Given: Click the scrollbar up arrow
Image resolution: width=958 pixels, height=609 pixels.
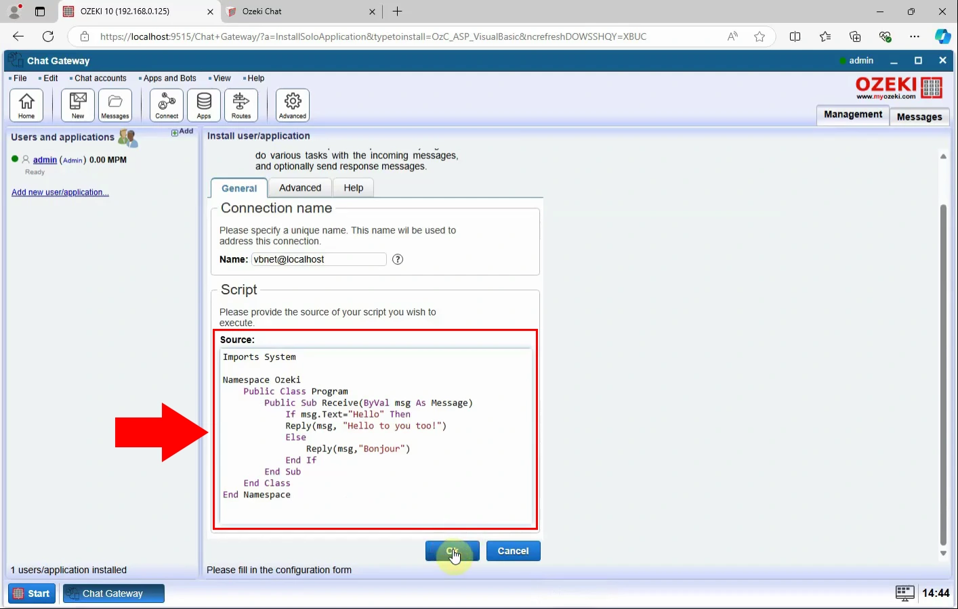Looking at the screenshot, I should point(943,156).
